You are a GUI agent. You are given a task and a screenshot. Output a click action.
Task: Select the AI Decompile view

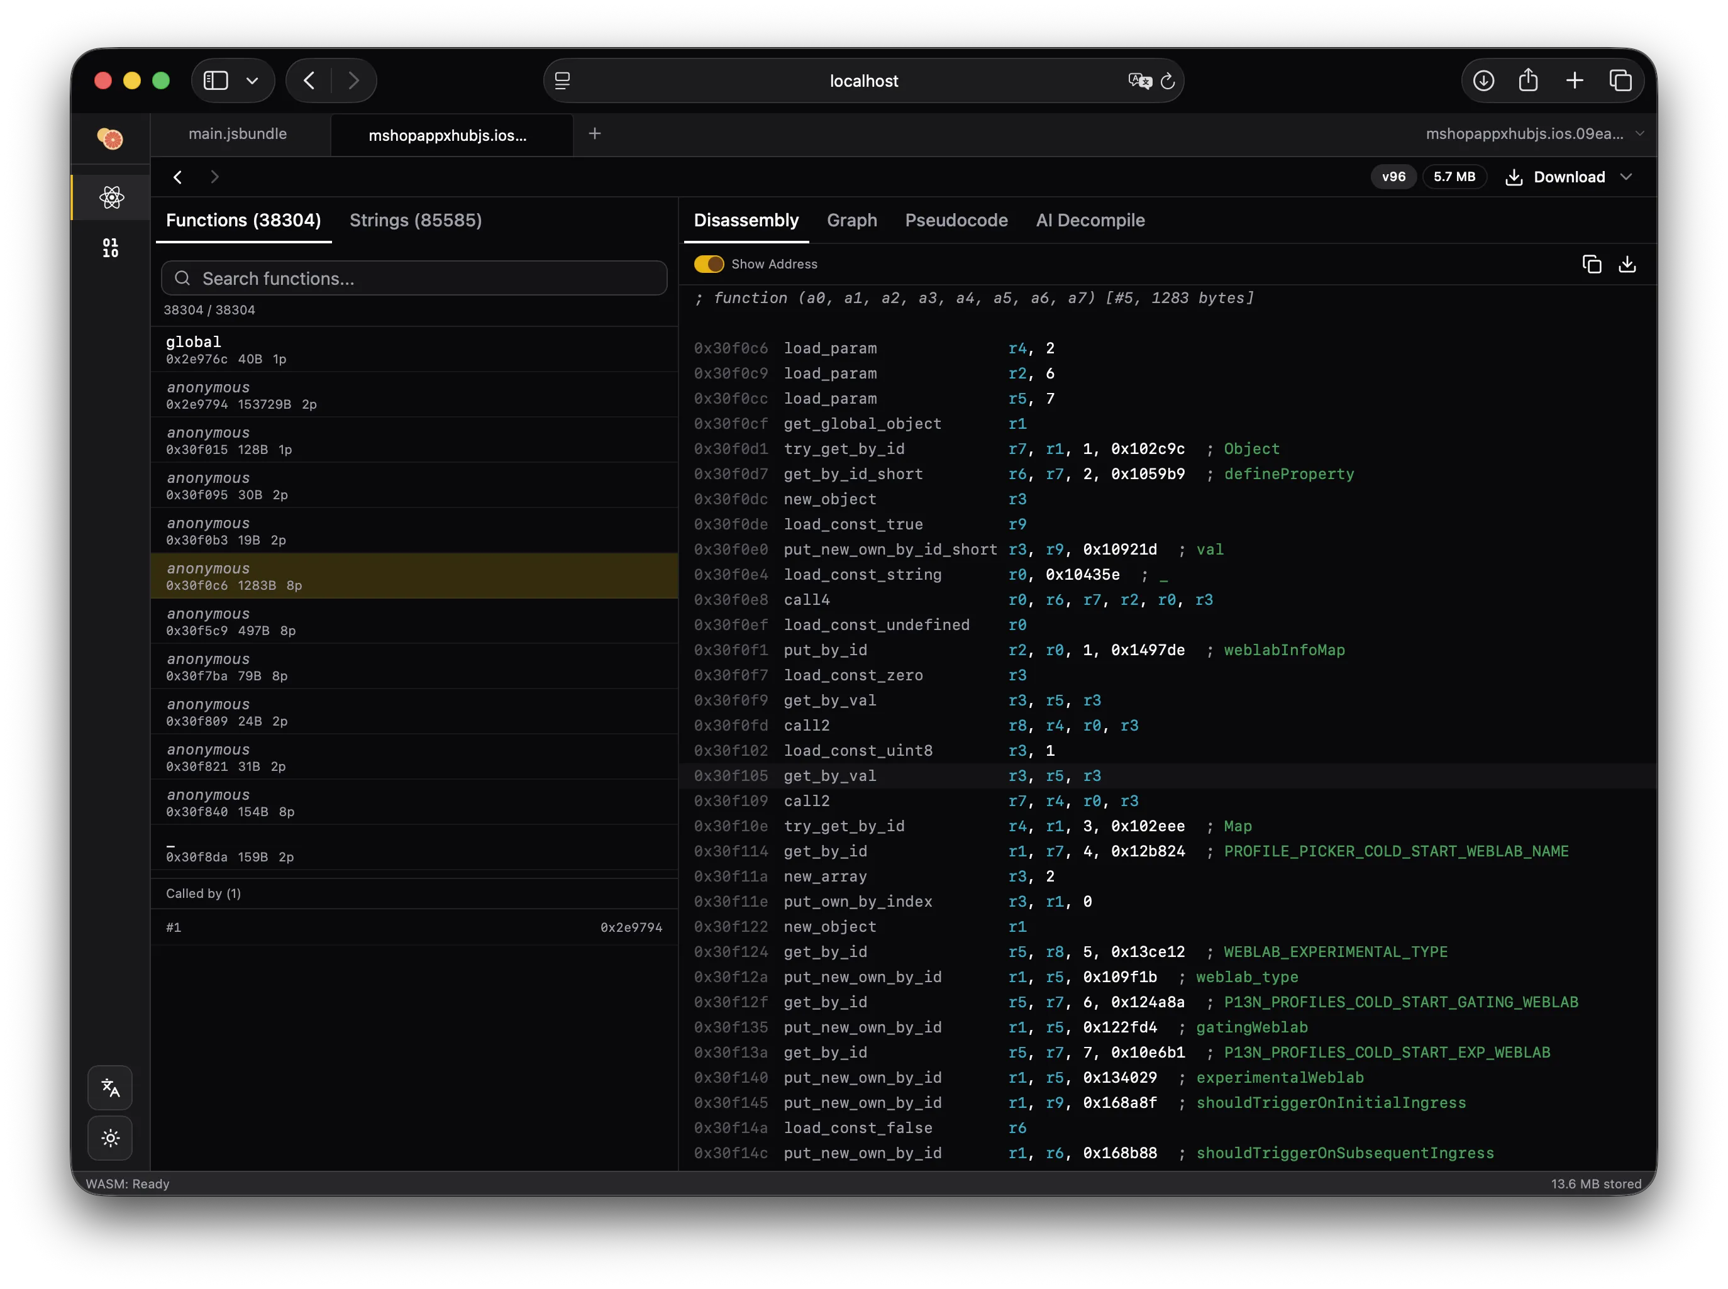coord(1090,220)
